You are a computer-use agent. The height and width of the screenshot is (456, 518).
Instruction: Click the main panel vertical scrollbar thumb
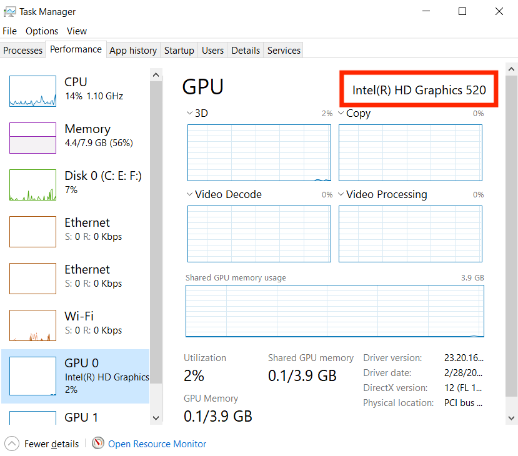tap(511, 236)
